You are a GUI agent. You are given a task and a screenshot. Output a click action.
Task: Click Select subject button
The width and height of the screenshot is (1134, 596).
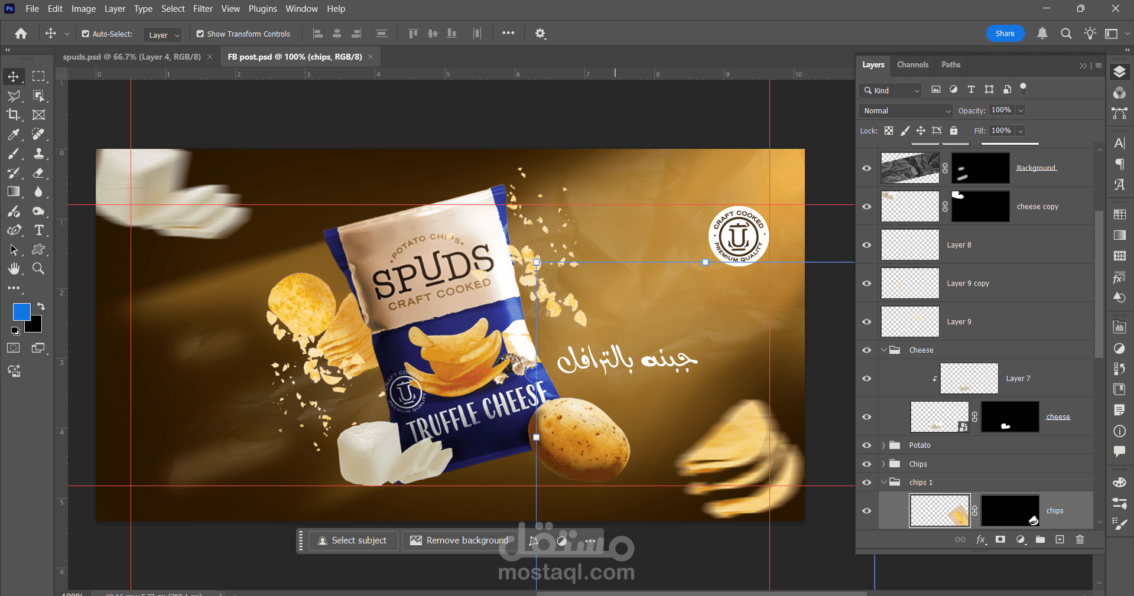(353, 540)
